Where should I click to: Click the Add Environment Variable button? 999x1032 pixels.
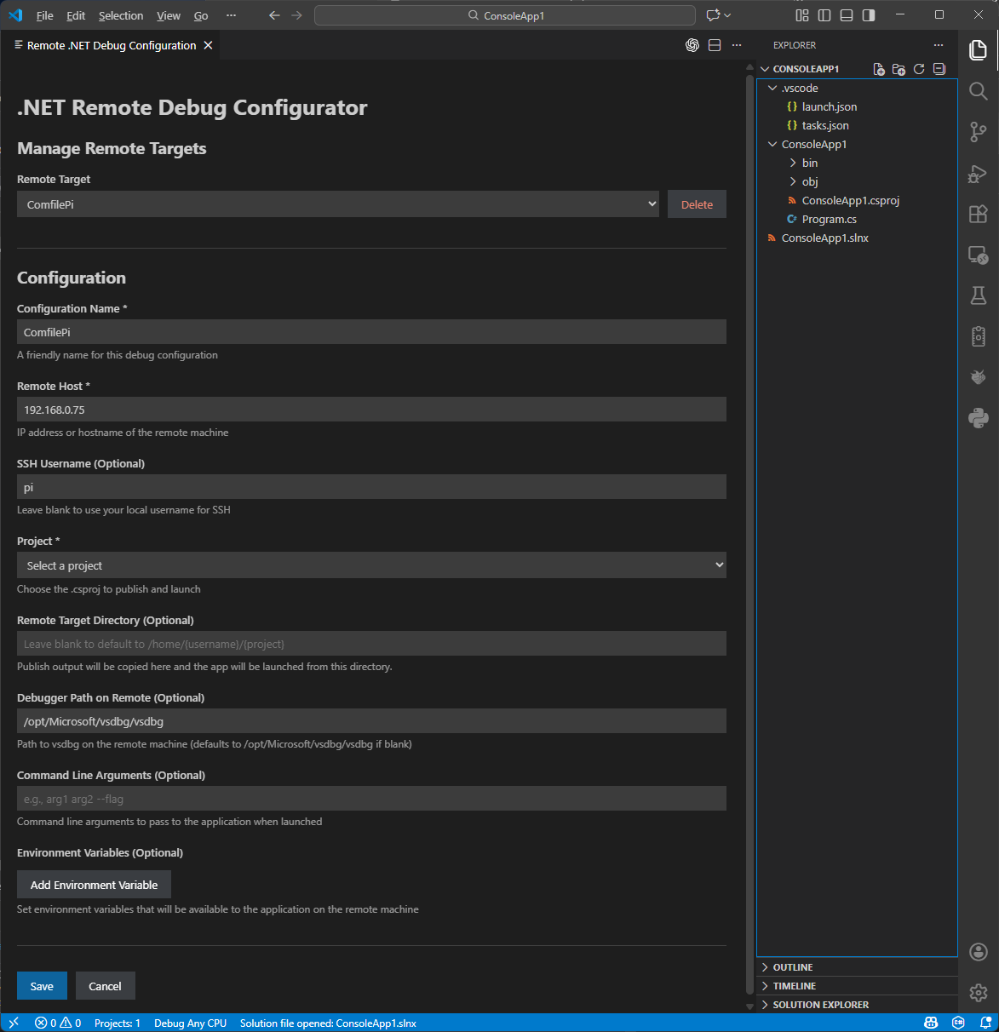[94, 885]
